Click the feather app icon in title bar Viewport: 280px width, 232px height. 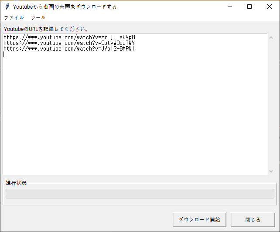point(7,7)
